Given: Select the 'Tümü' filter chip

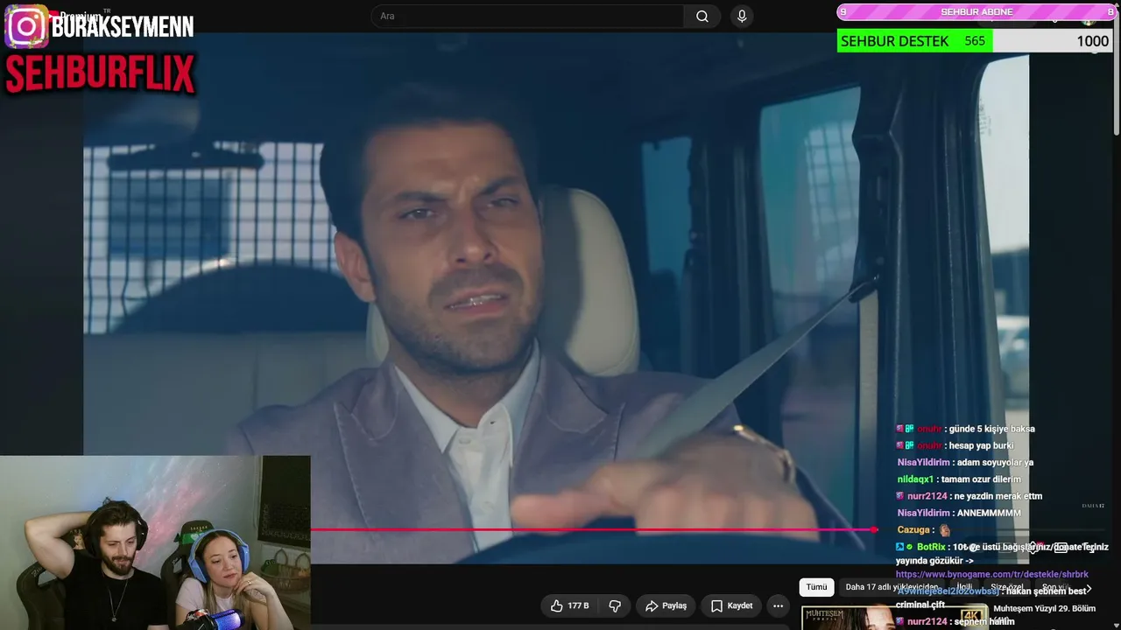Looking at the screenshot, I should point(816,587).
